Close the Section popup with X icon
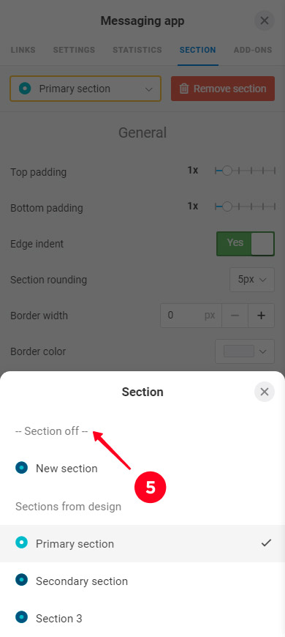The image size is (285, 637). [x=265, y=392]
